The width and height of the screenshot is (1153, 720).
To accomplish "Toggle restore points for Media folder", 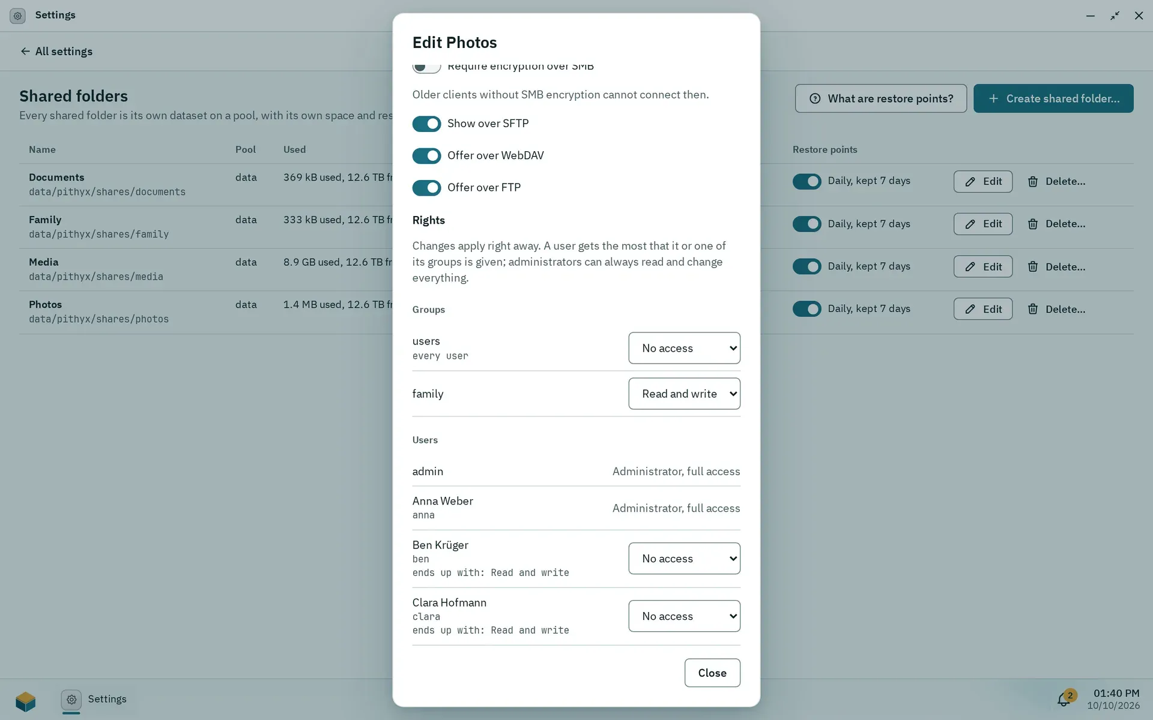I will point(806,266).
